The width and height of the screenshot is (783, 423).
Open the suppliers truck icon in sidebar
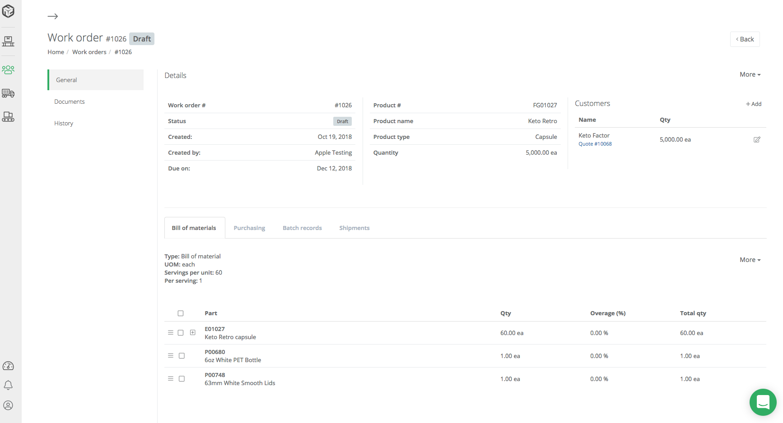(x=8, y=93)
